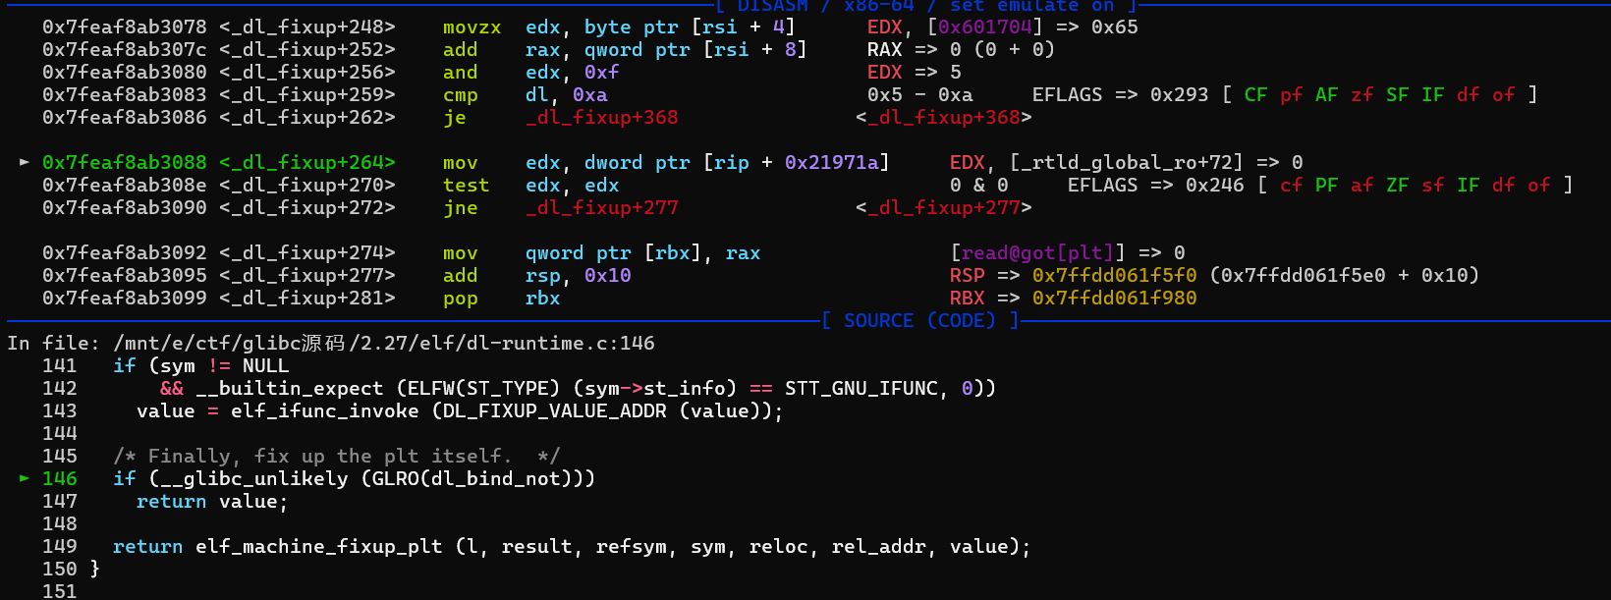Screen dimensions: 1611x600
Task: Click the red _dl_fixup+277 jne operand
Action: (x=601, y=208)
